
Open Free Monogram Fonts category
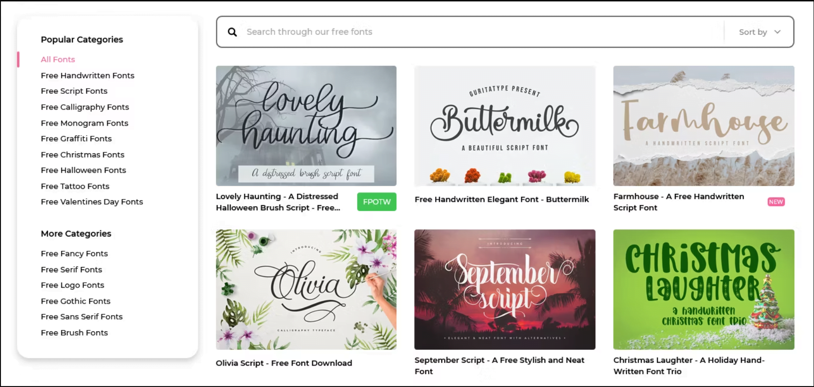pyautogui.click(x=84, y=123)
